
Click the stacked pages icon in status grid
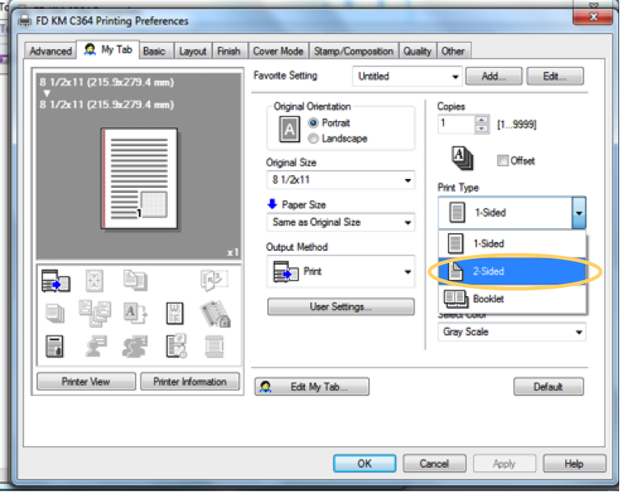56,312
